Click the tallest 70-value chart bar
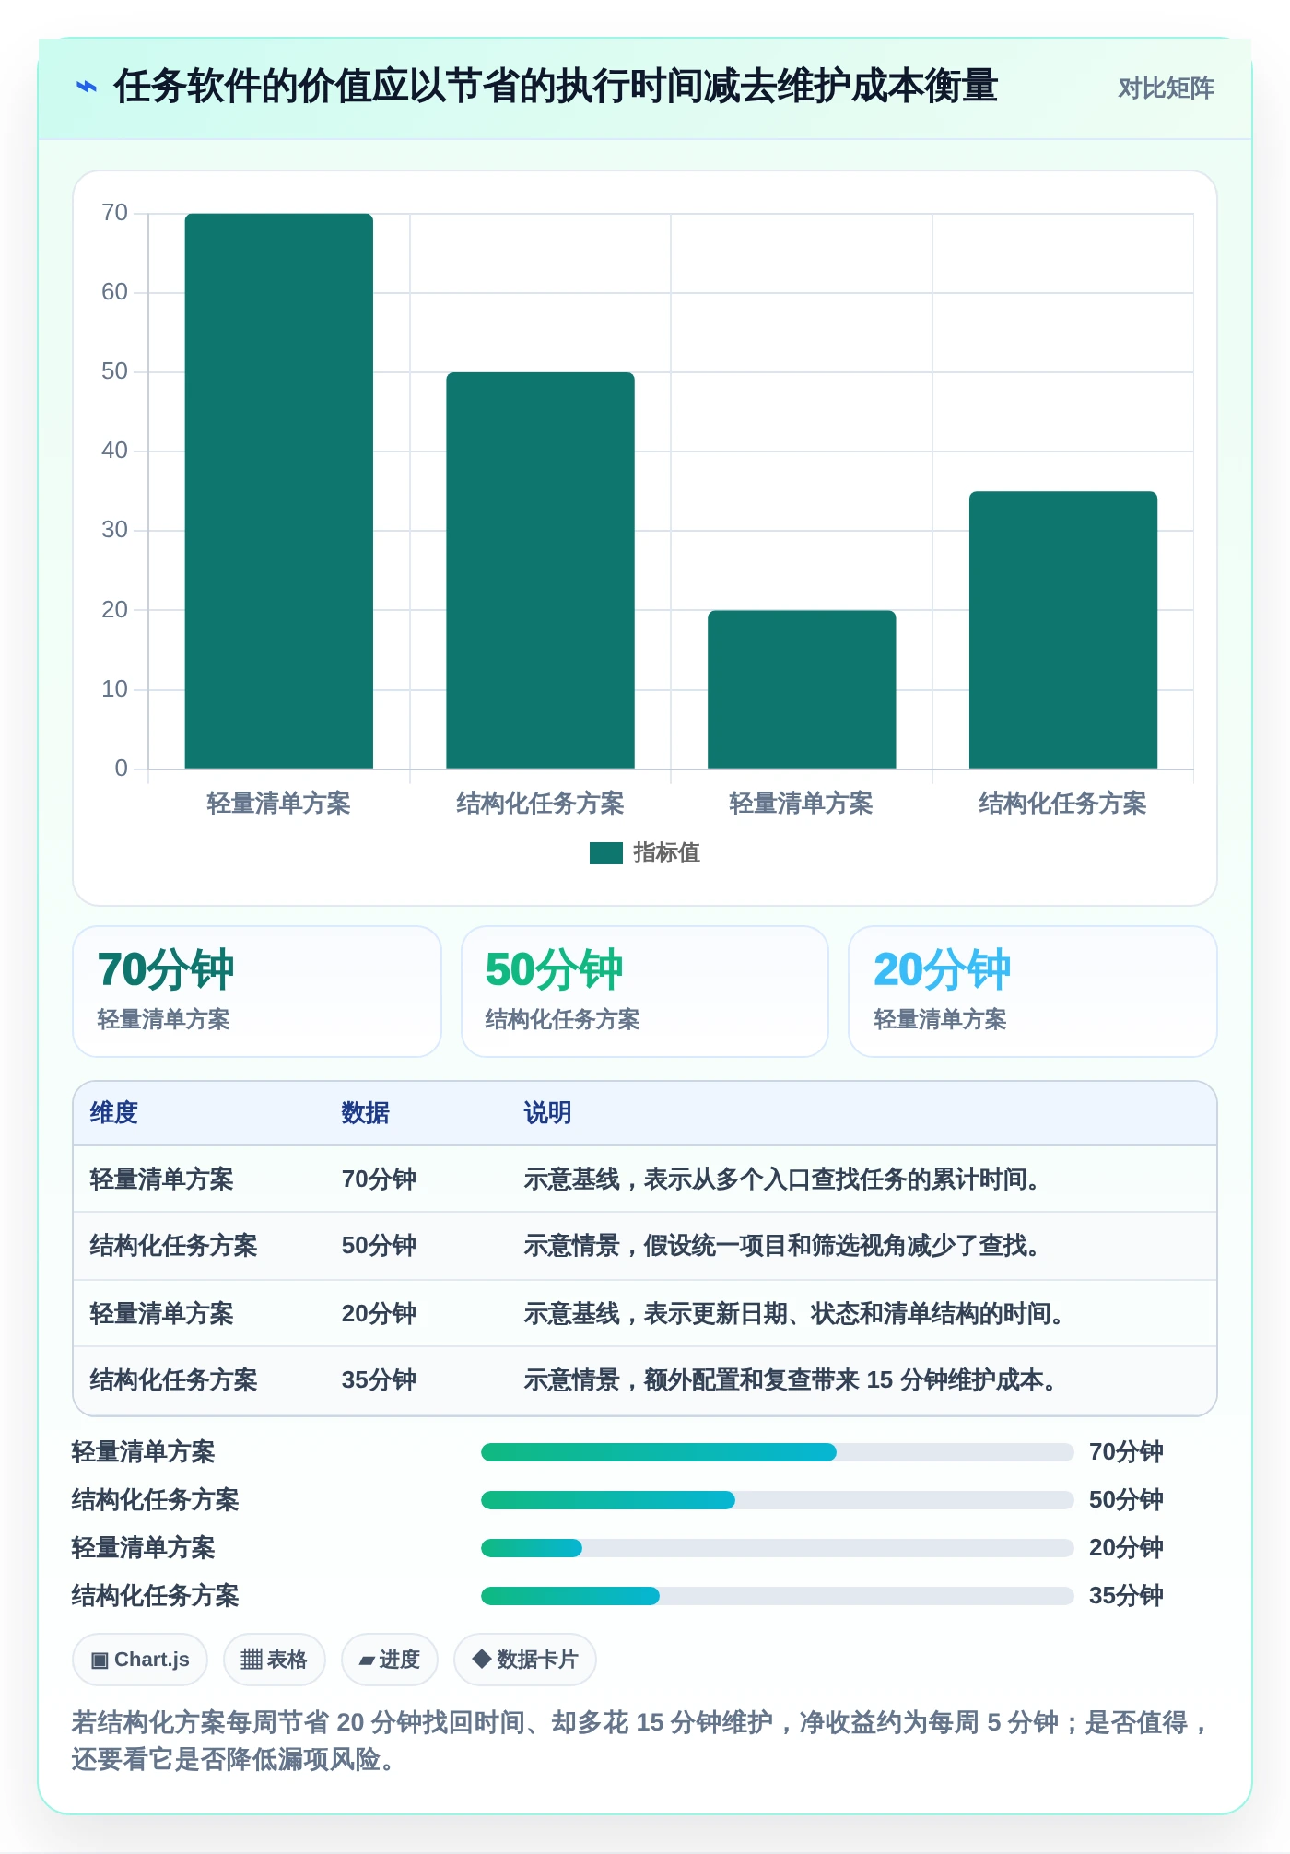The image size is (1290, 1854). [279, 490]
